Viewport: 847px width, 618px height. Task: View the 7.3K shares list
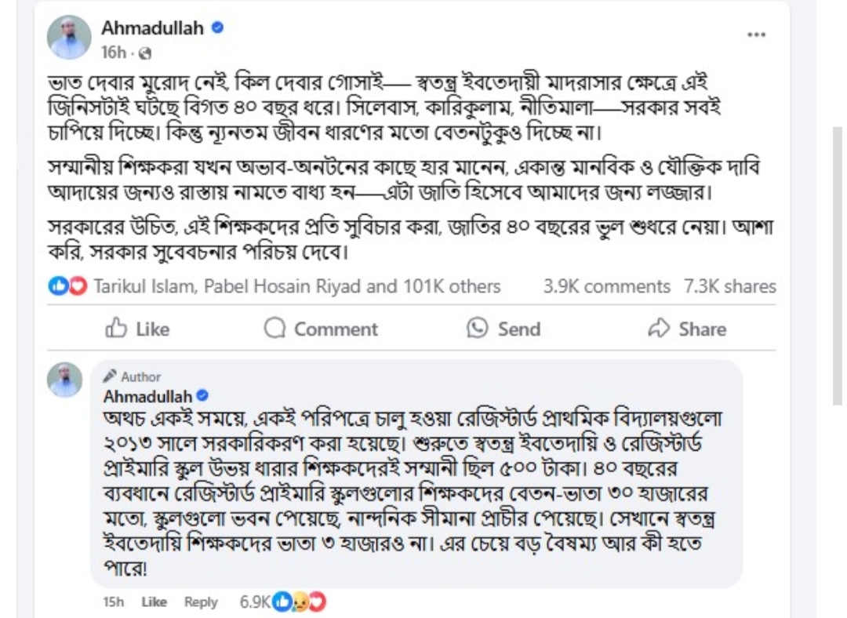click(x=729, y=287)
